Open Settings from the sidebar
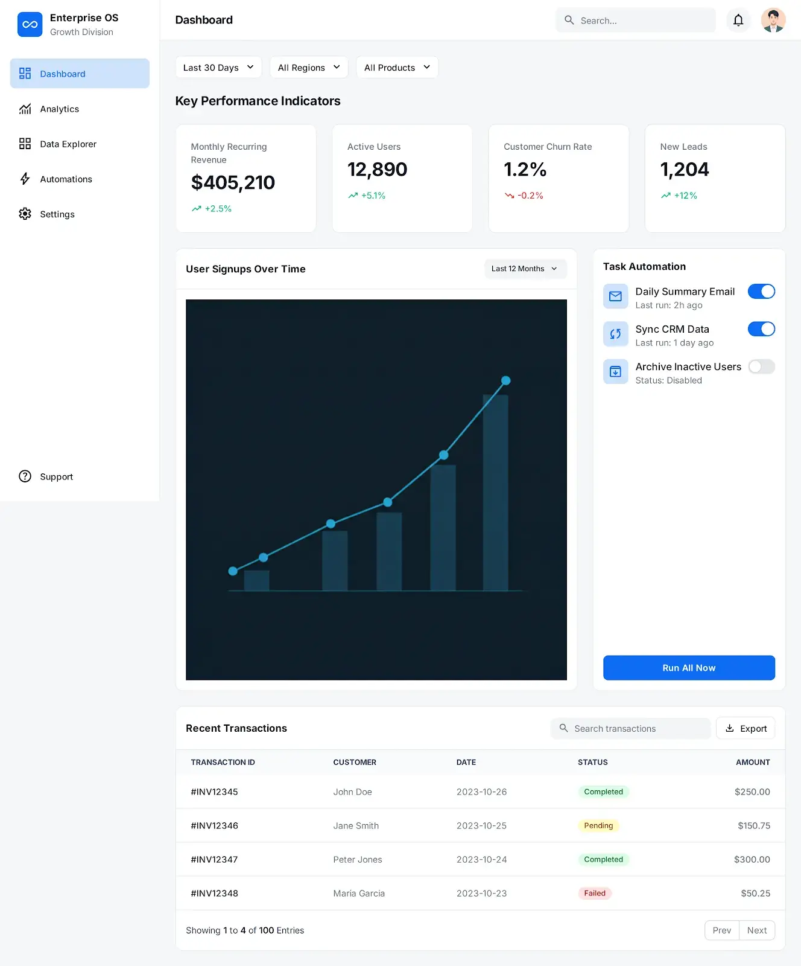801x966 pixels. [80, 214]
